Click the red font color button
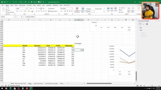The height and width of the screenshot is (90, 161). coord(32,11)
